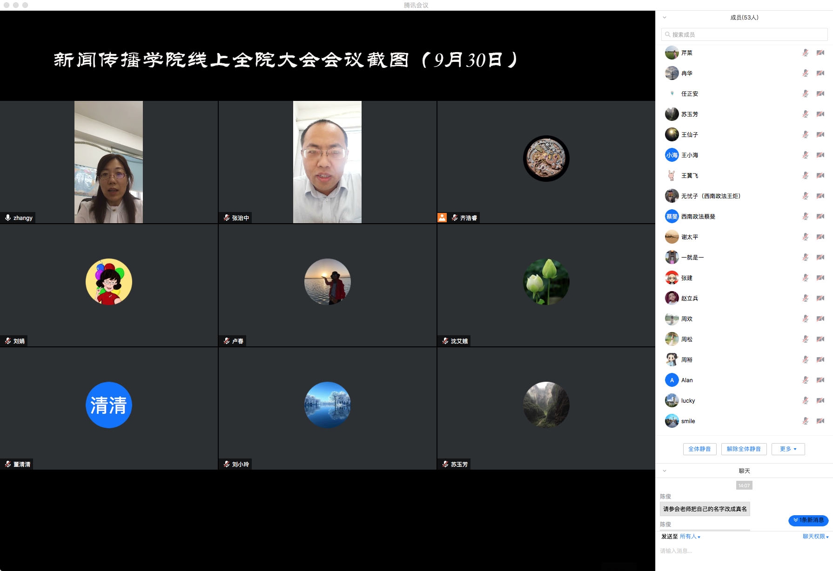Click the muted mic icon for 周欢

[x=805, y=319]
